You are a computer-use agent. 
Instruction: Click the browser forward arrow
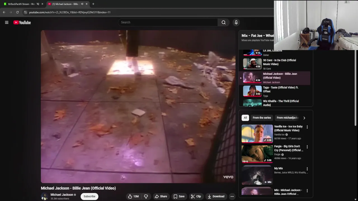click(11, 12)
